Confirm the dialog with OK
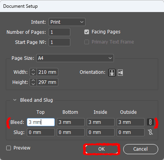The height and width of the screenshot is (160, 164). [x=101, y=149]
